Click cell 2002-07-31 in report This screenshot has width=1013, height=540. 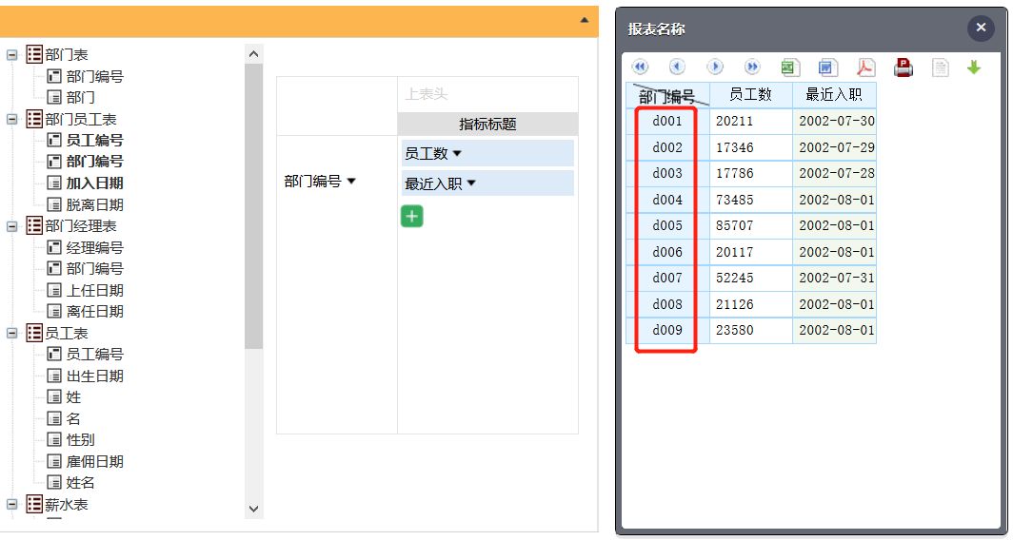(834, 278)
